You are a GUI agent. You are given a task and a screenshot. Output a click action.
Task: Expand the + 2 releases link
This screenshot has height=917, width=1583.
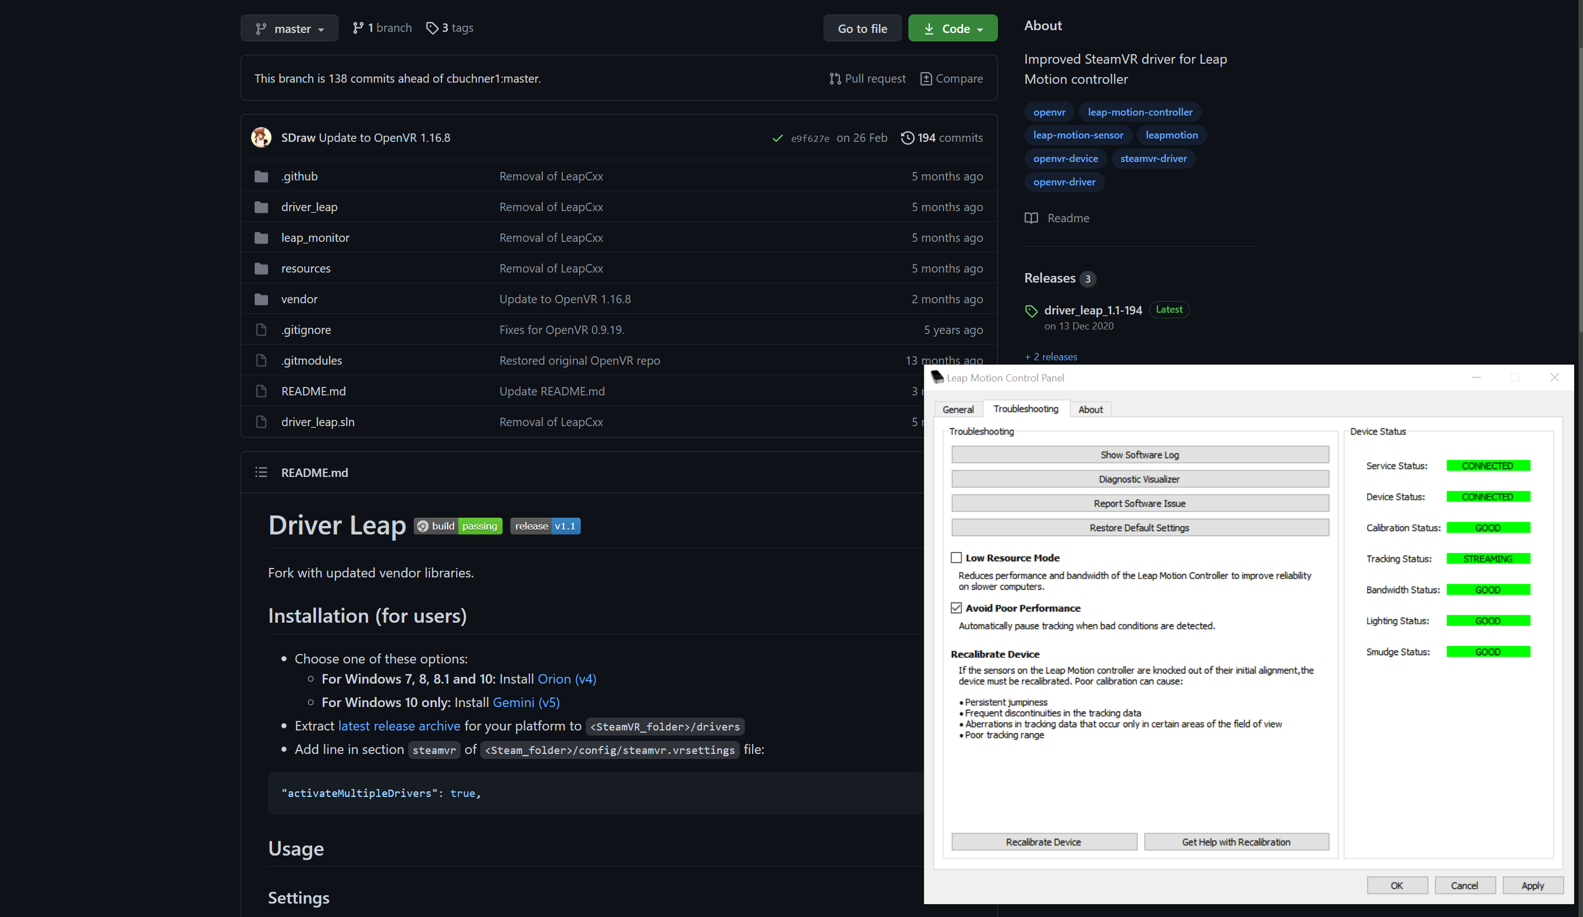tap(1051, 357)
